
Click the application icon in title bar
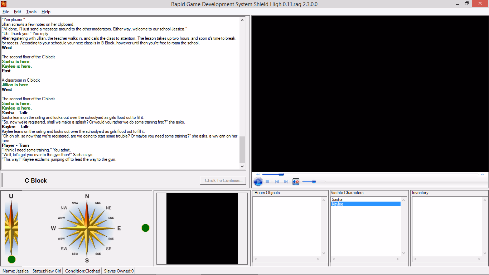pos(4,4)
